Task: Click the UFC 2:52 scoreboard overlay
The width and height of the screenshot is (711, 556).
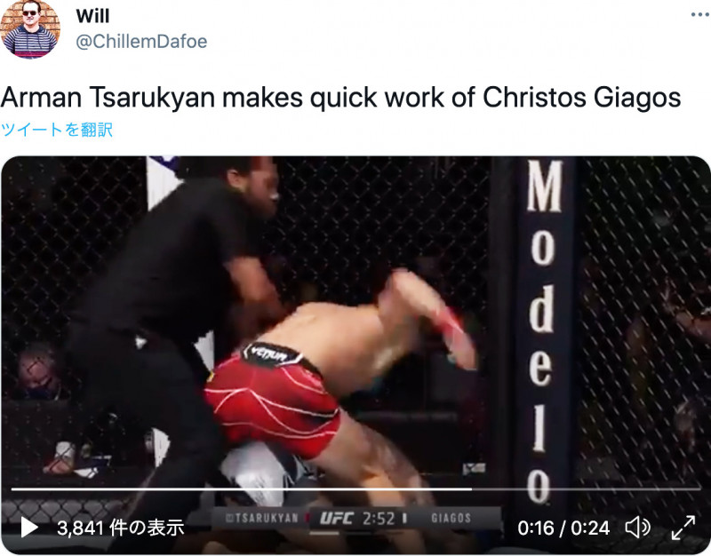Action: pyautogui.click(x=357, y=518)
